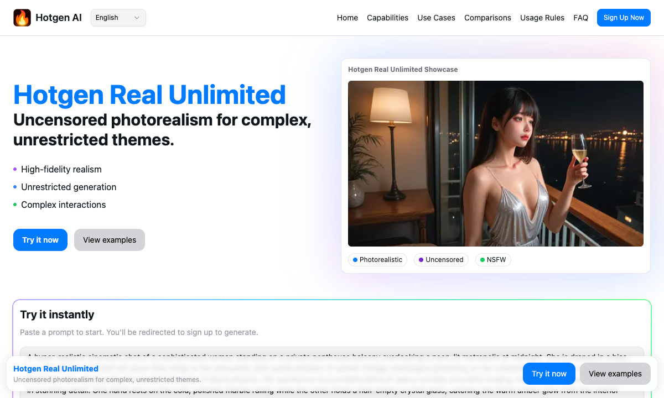
Task: Navigate to the Capabilities section
Action: pyautogui.click(x=387, y=18)
